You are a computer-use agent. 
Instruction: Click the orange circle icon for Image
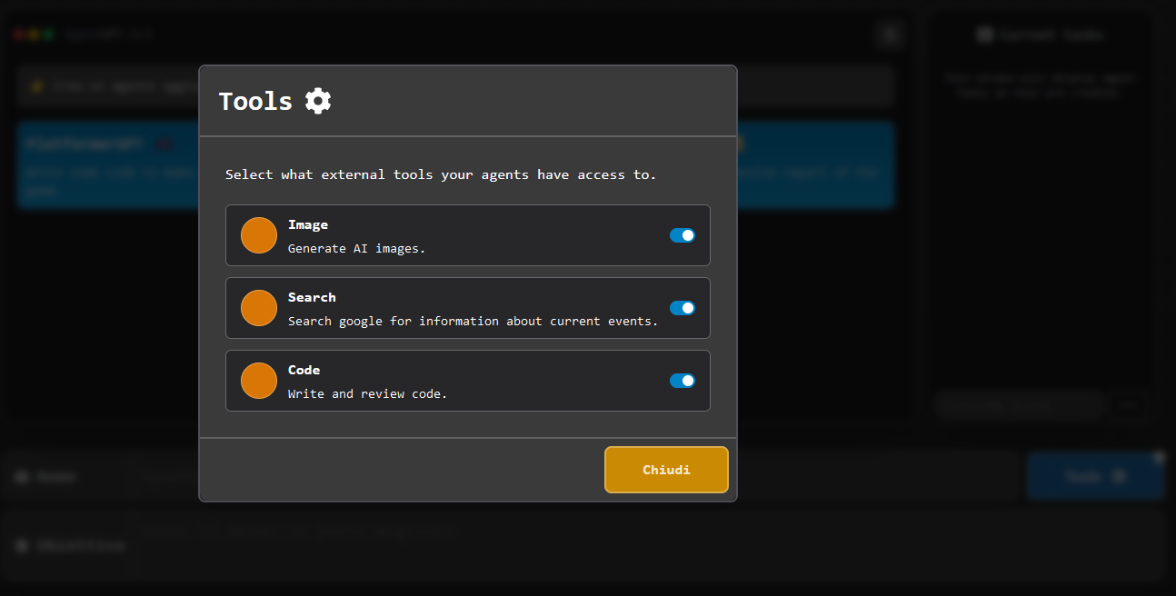[x=259, y=235]
